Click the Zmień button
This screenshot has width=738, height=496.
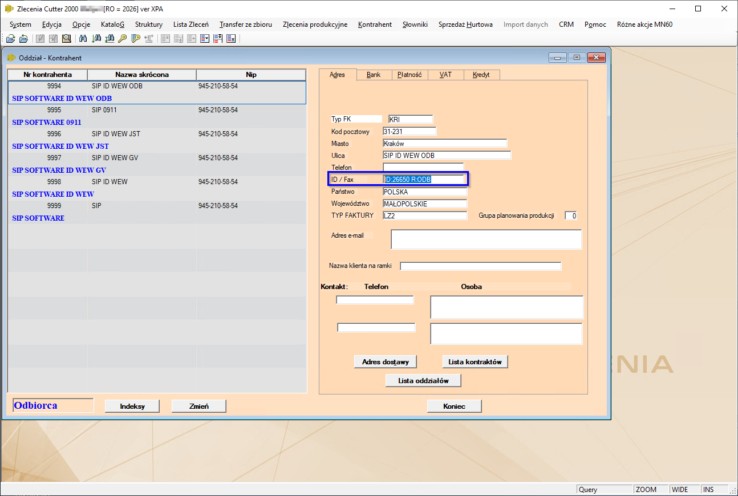click(x=198, y=406)
